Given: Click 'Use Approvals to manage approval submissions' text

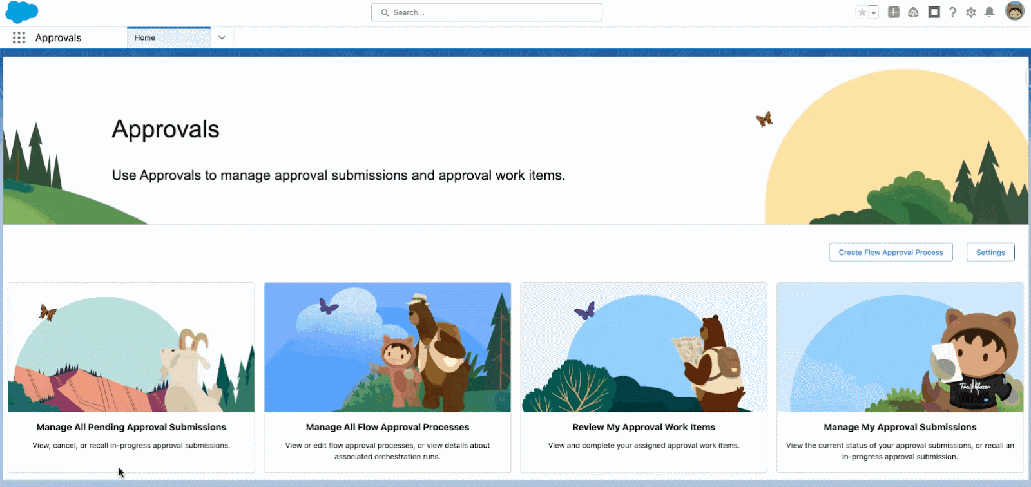Looking at the screenshot, I should (338, 175).
